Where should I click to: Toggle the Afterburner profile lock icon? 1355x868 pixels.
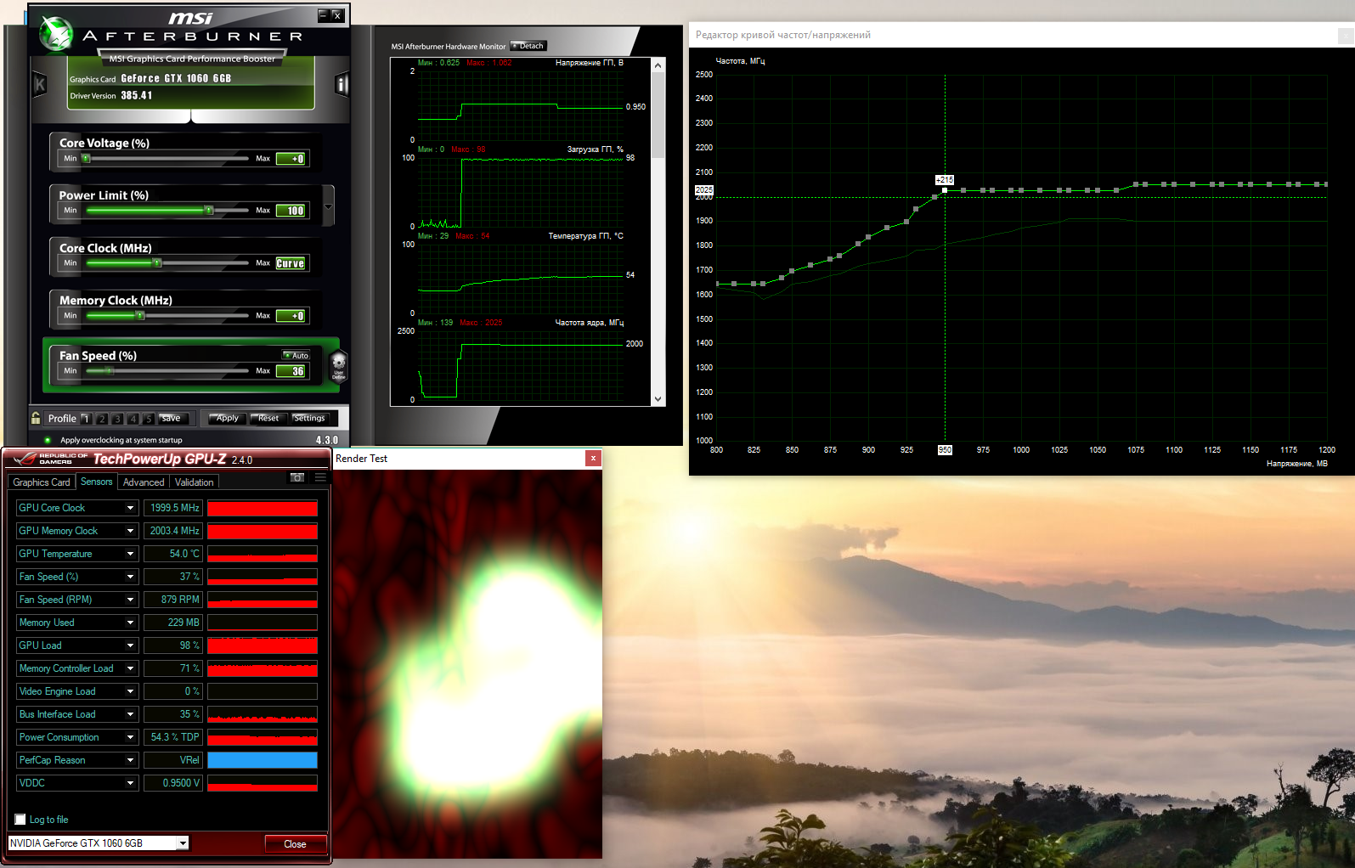36,418
